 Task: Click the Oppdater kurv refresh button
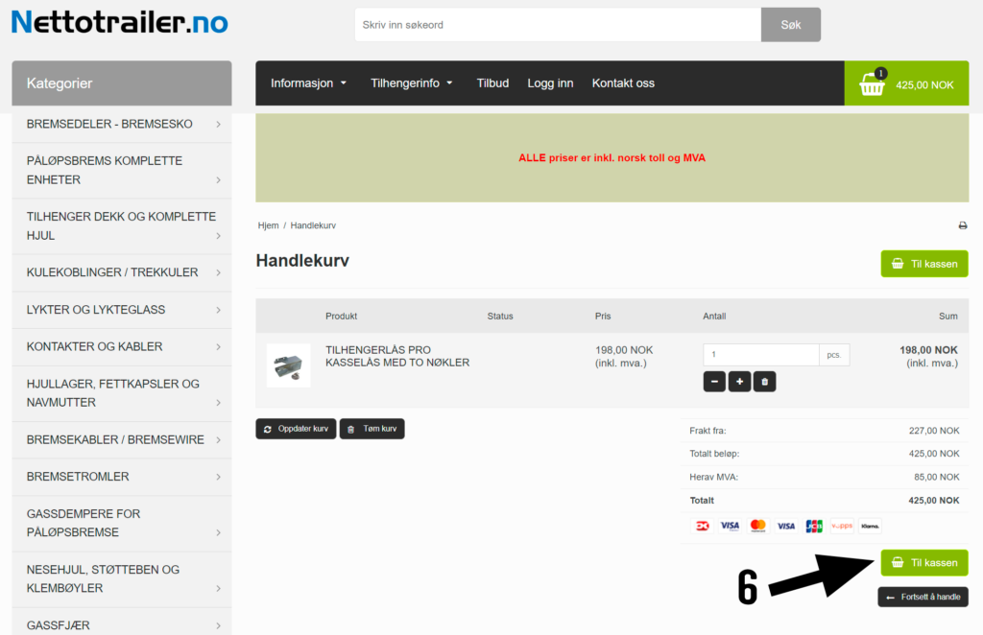tap(296, 429)
